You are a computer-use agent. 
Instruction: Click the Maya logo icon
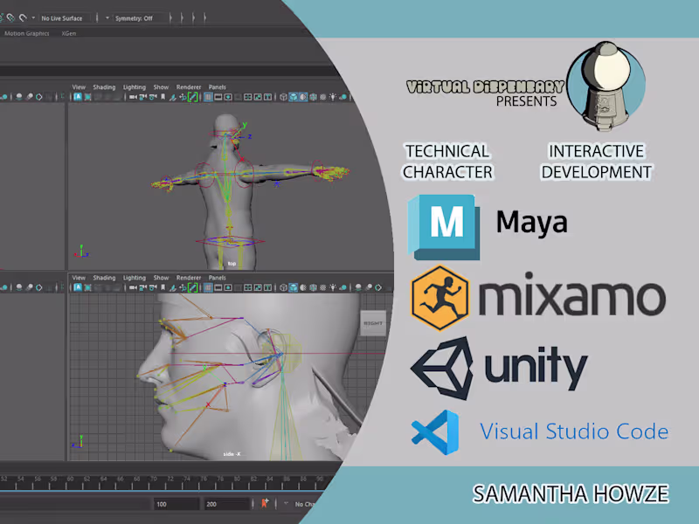coord(444,227)
